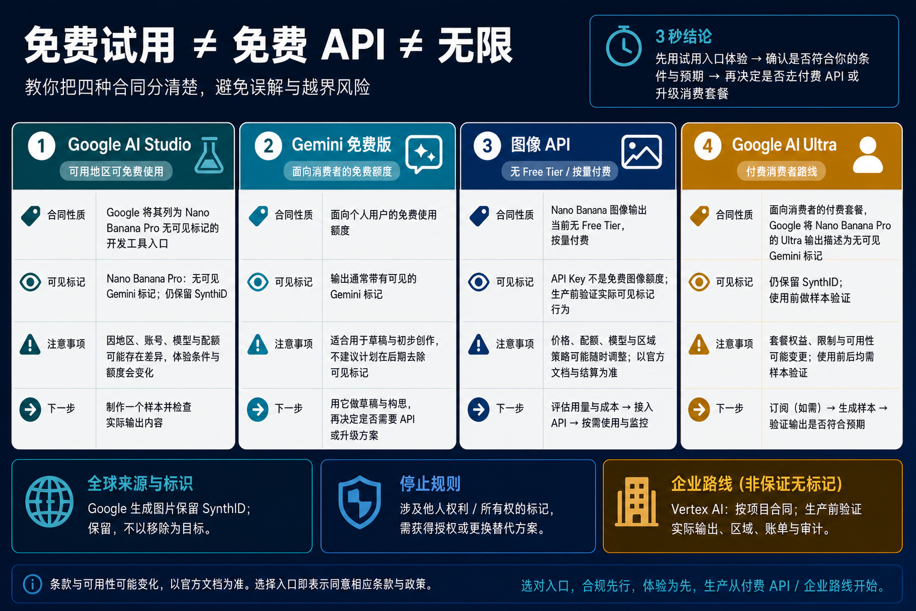Click the 可见标记 eye icon in 图像 API card
916x611 pixels.
point(479,282)
